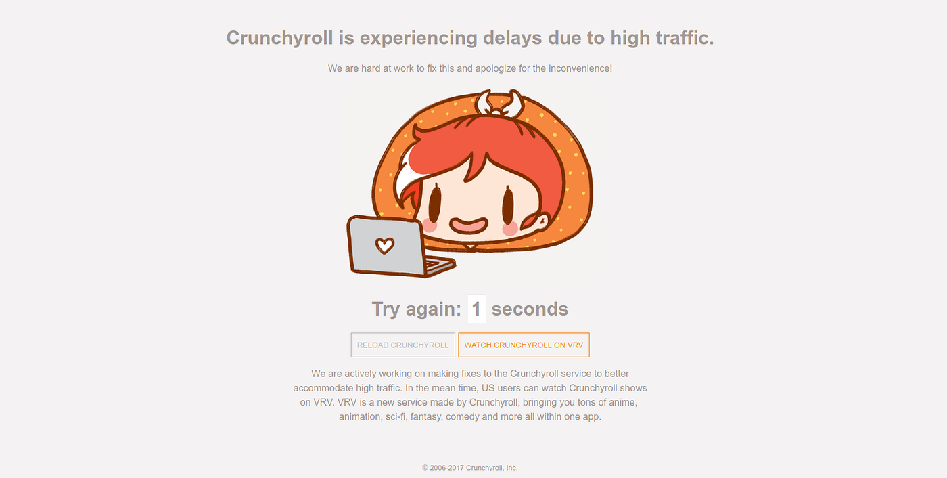Select the countdown seconds number box

click(476, 309)
